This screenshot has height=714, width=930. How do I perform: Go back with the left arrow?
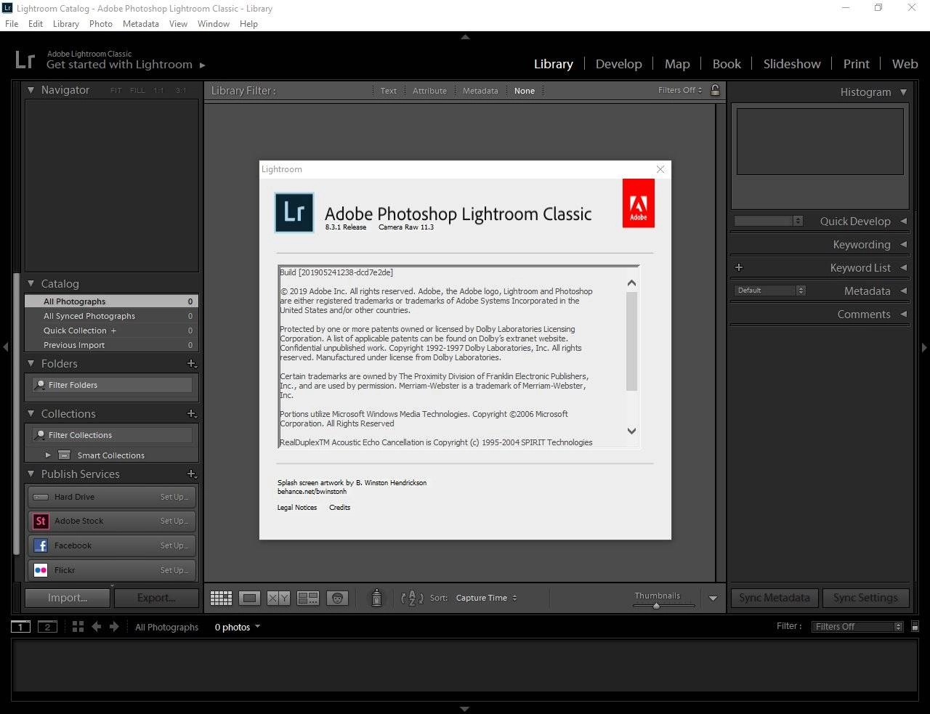(96, 626)
